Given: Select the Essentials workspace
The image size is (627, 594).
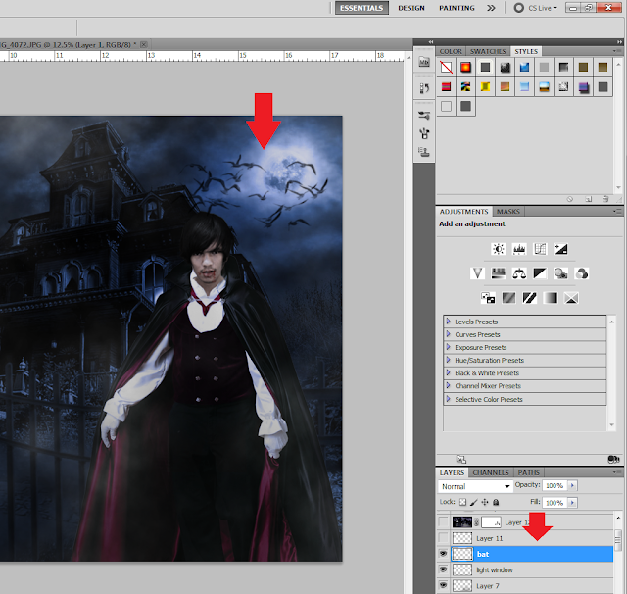Looking at the screenshot, I should coord(362,8).
